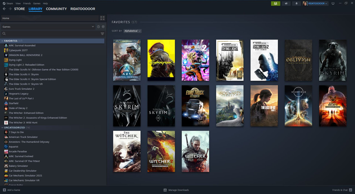The width and height of the screenshot is (355, 194).
Task: Open the View menu
Action: (18, 3)
